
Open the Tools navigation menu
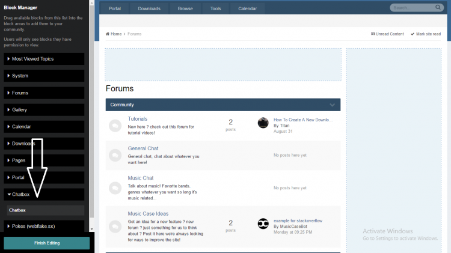215,9
